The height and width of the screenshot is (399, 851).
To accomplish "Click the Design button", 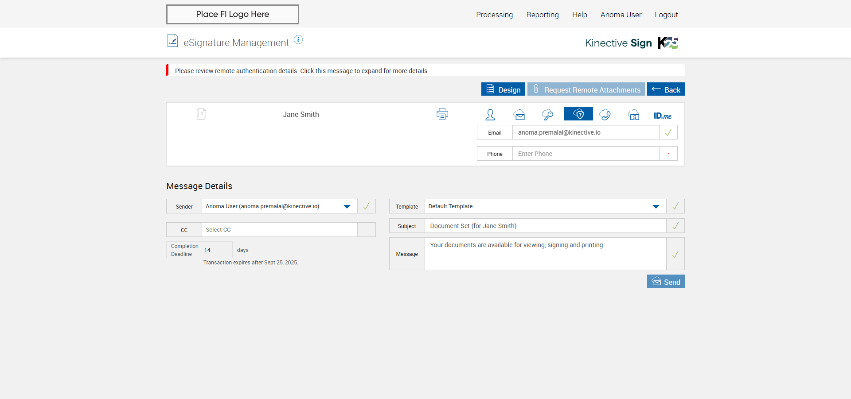I will (x=503, y=89).
